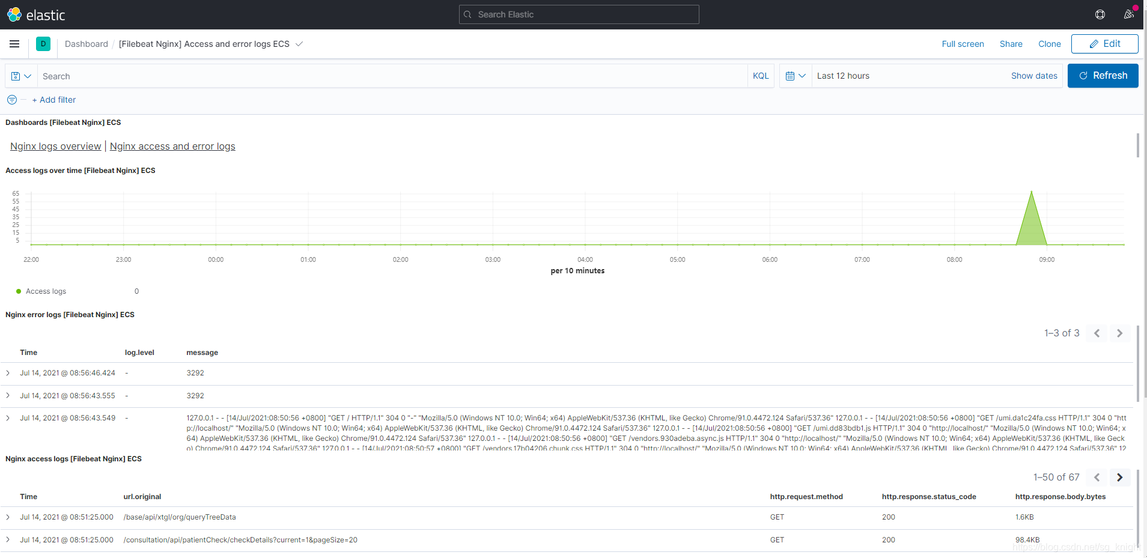The image size is (1147, 558).
Task: Open the newsfeed notifications icon
Action: [x=1129, y=14]
